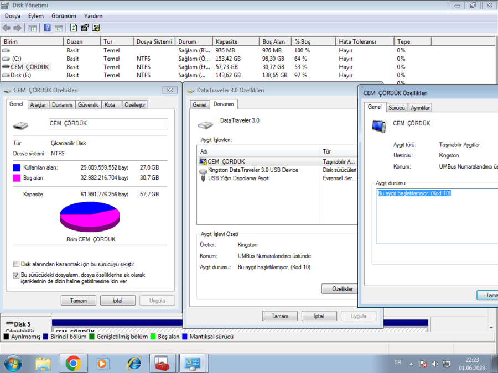
Task: Sort volumes by the Kapasite column header
Action: [x=236, y=41]
